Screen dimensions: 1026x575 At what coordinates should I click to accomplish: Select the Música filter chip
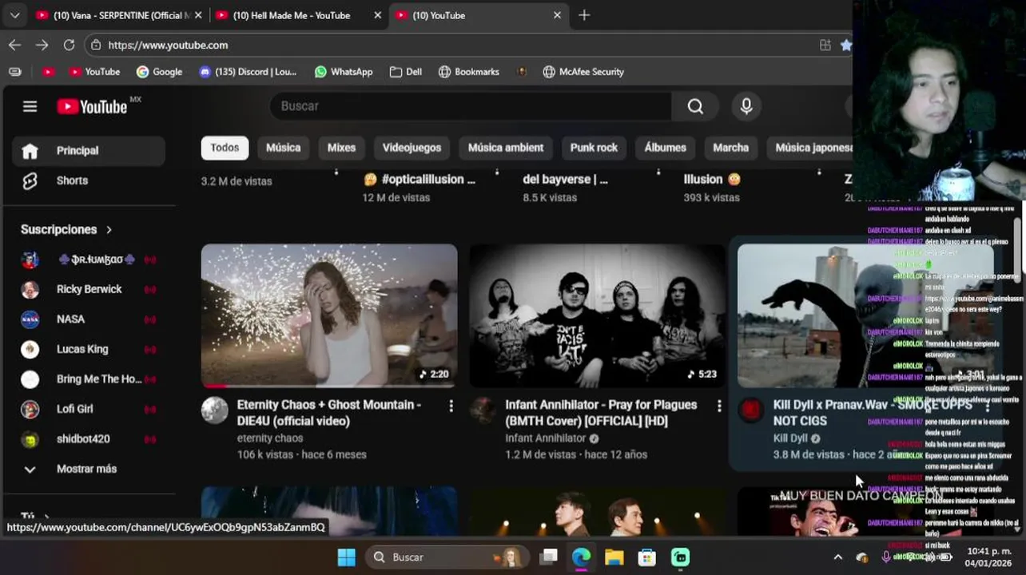[x=283, y=148]
